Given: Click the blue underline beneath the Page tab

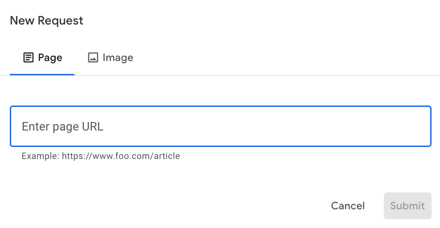Looking at the screenshot, I should tap(42, 74).
